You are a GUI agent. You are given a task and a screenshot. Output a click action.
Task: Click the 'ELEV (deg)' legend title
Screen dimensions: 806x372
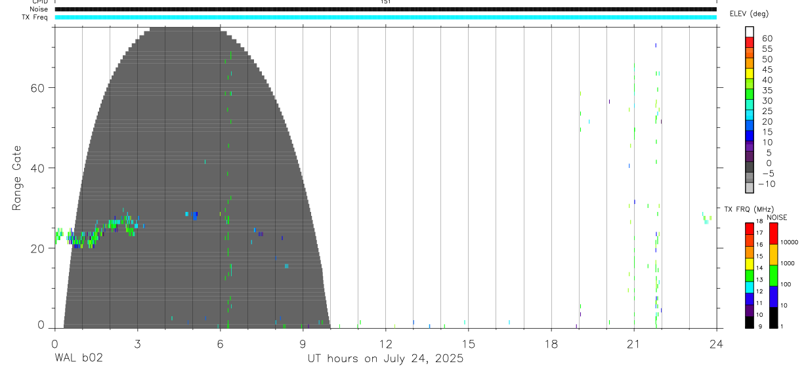coord(749,14)
